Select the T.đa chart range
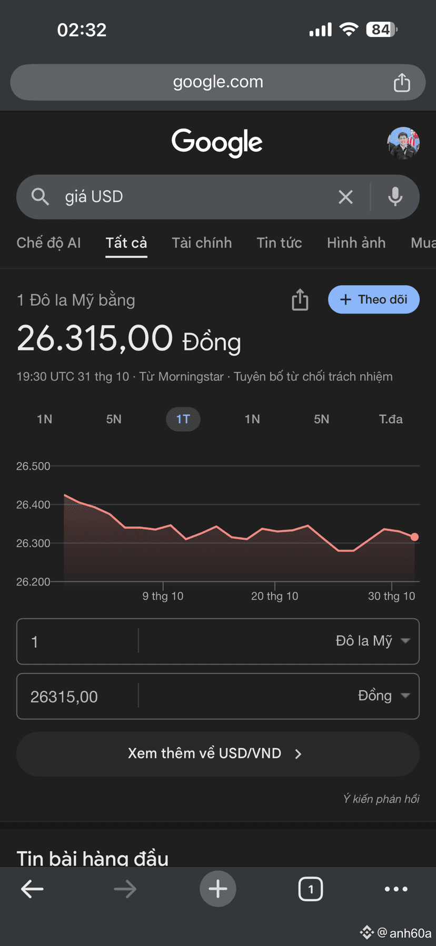436x946 pixels. [391, 419]
